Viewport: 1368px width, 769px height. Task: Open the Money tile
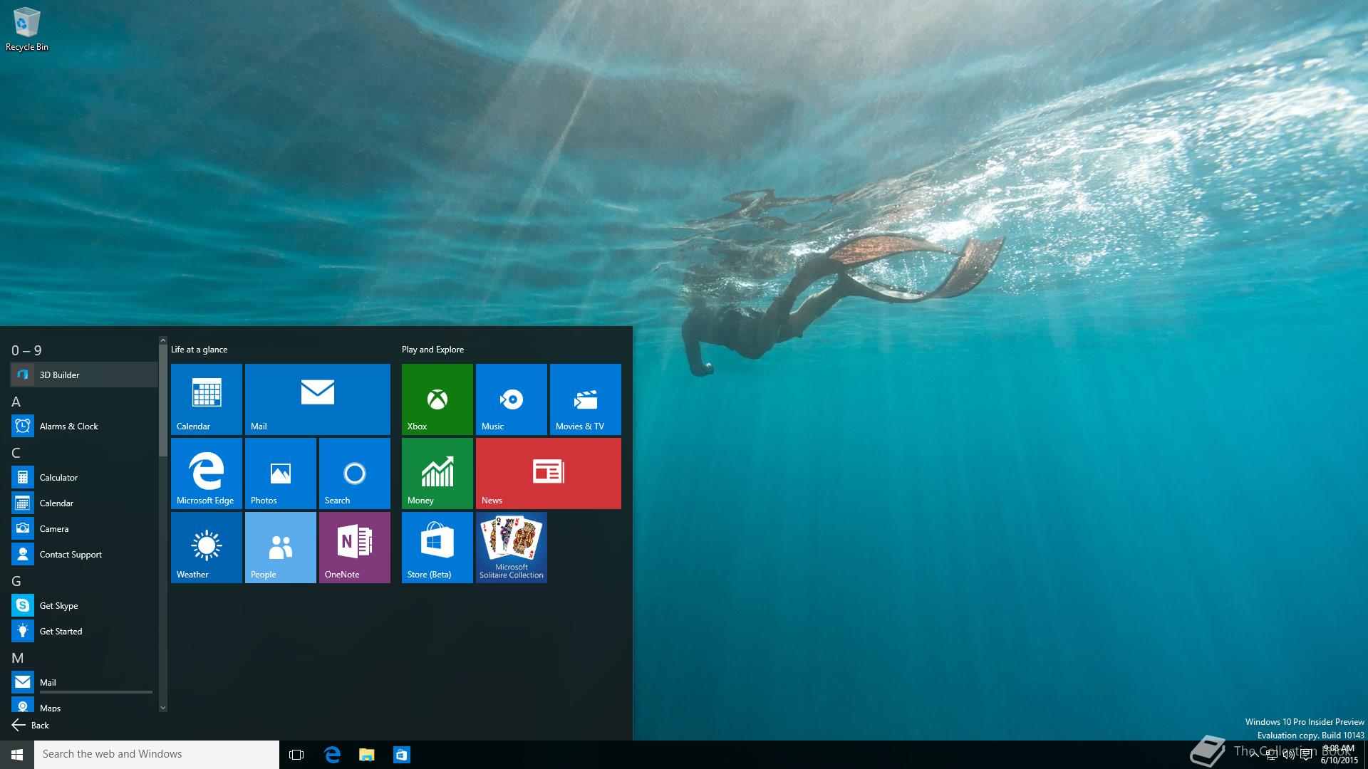pos(437,473)
